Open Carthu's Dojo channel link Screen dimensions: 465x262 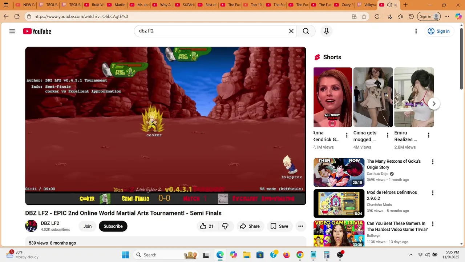click(x=377, y=174)
